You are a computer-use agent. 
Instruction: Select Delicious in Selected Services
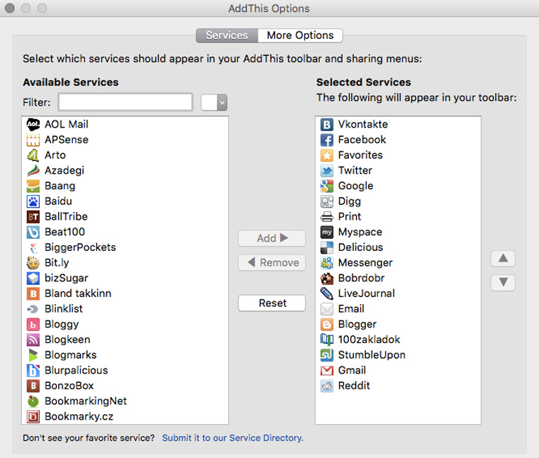pos(398,247)
